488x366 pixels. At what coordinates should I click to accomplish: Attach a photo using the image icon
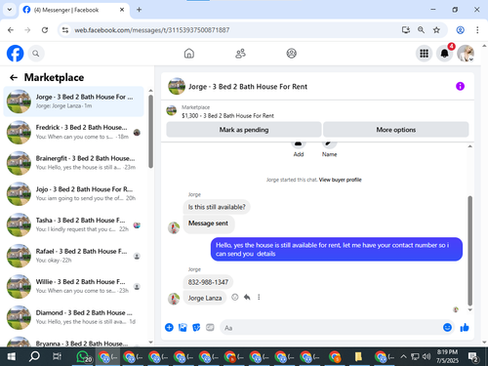[183, 327]
